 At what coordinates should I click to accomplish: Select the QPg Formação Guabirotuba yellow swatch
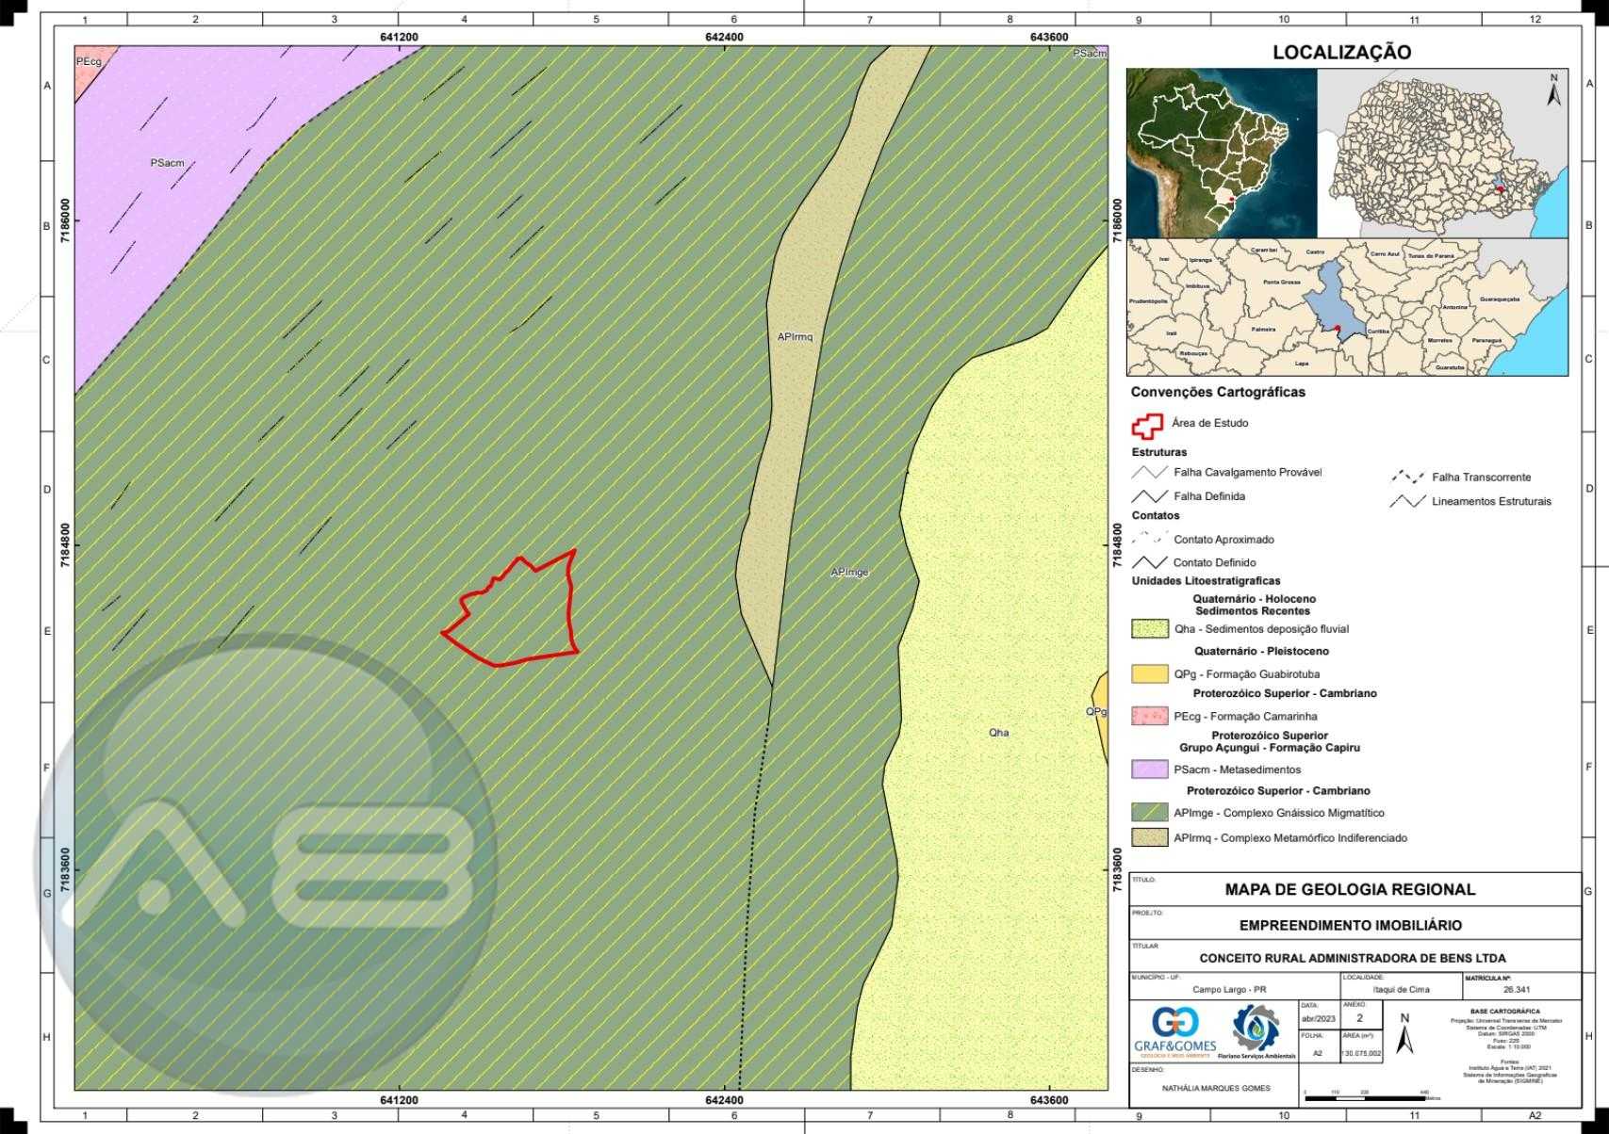pyautogui.click(x=1149, y=674)
